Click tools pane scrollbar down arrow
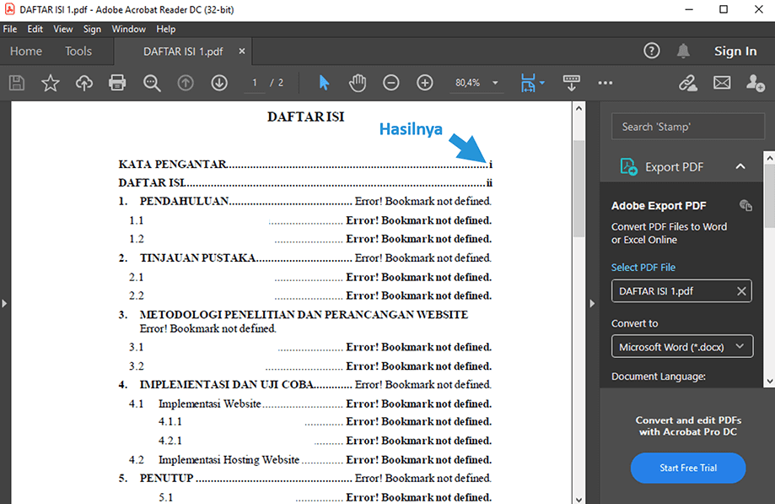Image resolution: width=775 pixels, height=504 pixels. click(x=770, y=382)
